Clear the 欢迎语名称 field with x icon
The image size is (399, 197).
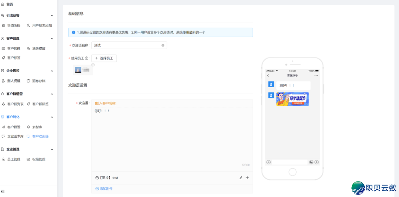coord(163,45)
